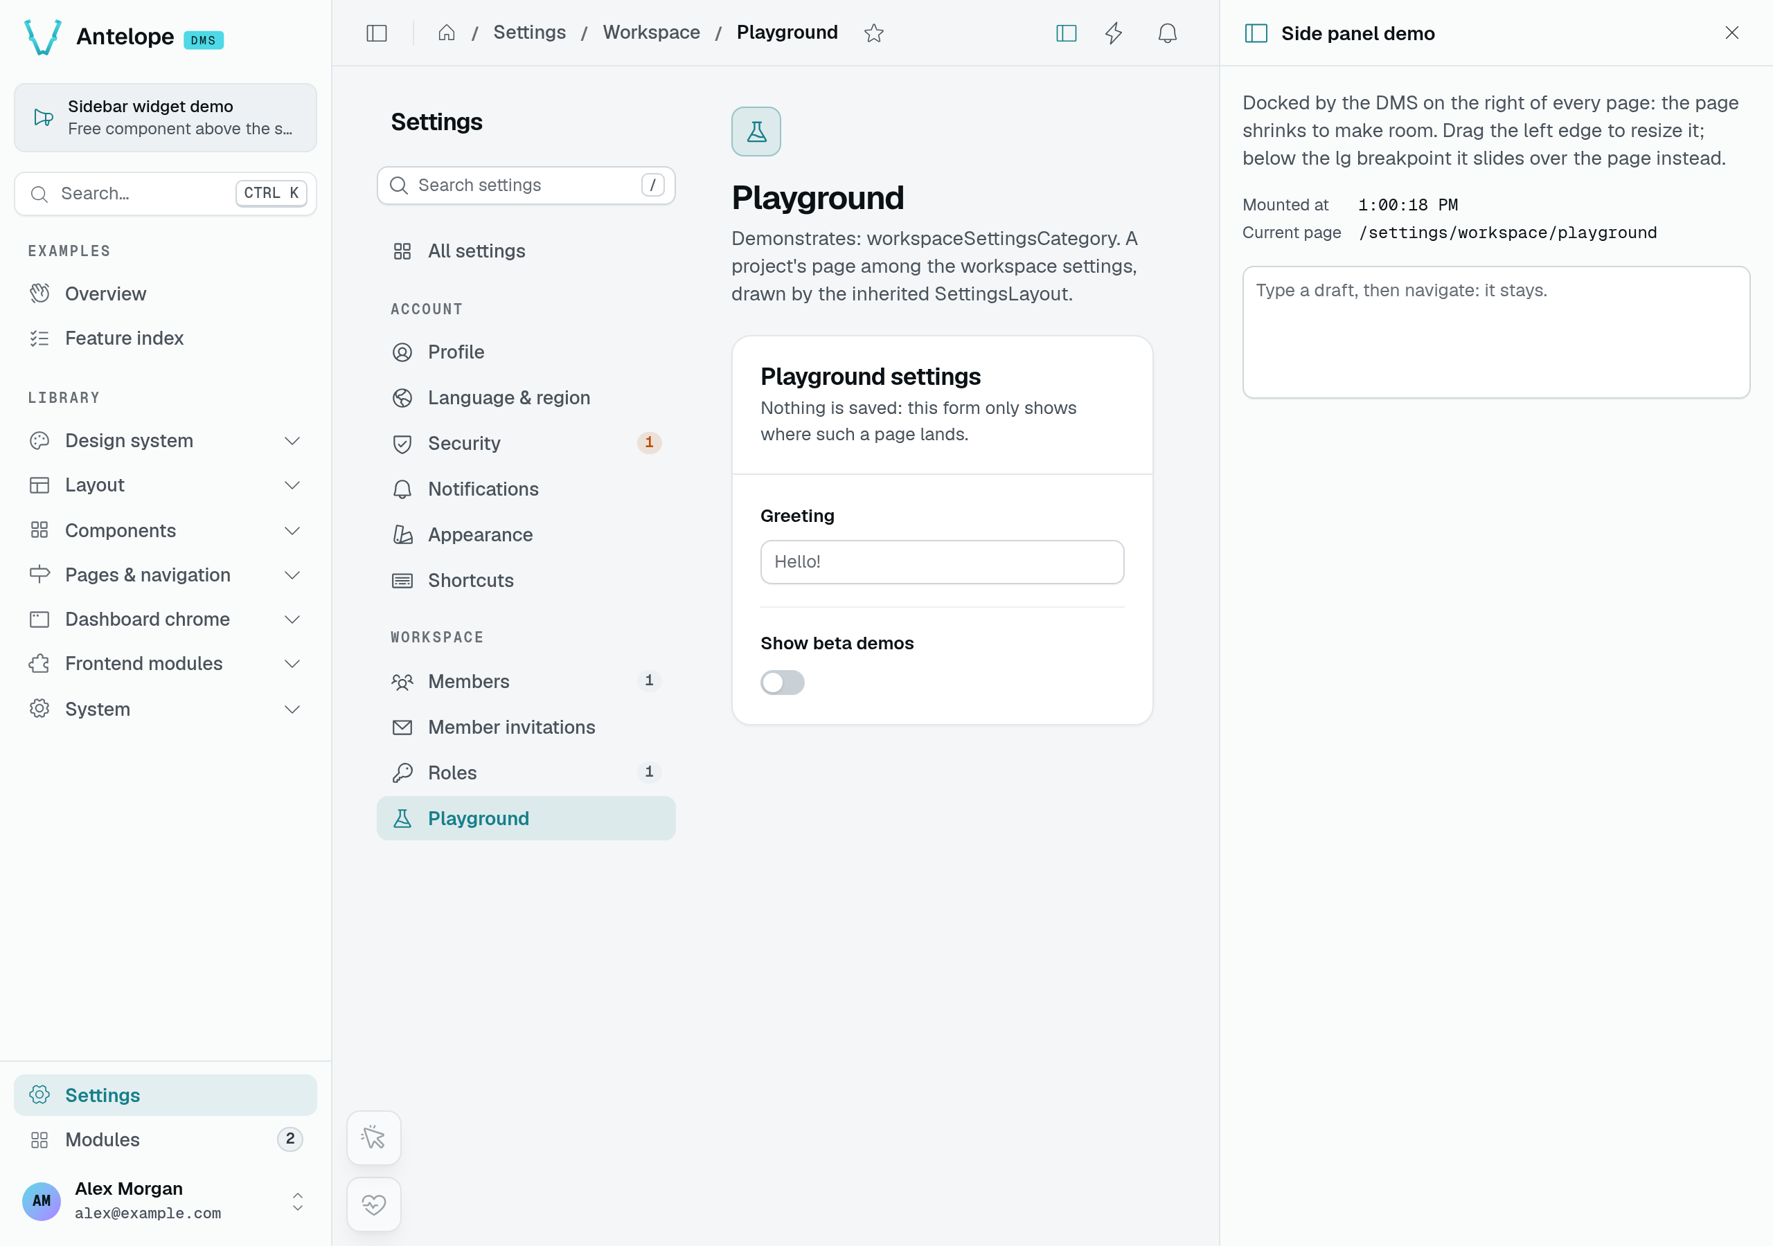This screenshot has width=1773, height=1246.
Task: Go to All settings
Action: pyautogui.click(x=526, y=251)
